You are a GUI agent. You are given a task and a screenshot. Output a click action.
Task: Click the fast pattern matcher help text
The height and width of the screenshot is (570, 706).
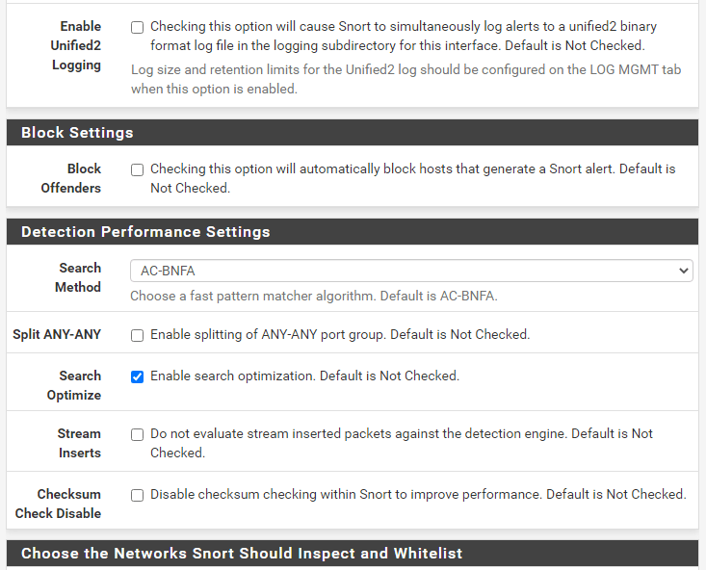(314, 296)
